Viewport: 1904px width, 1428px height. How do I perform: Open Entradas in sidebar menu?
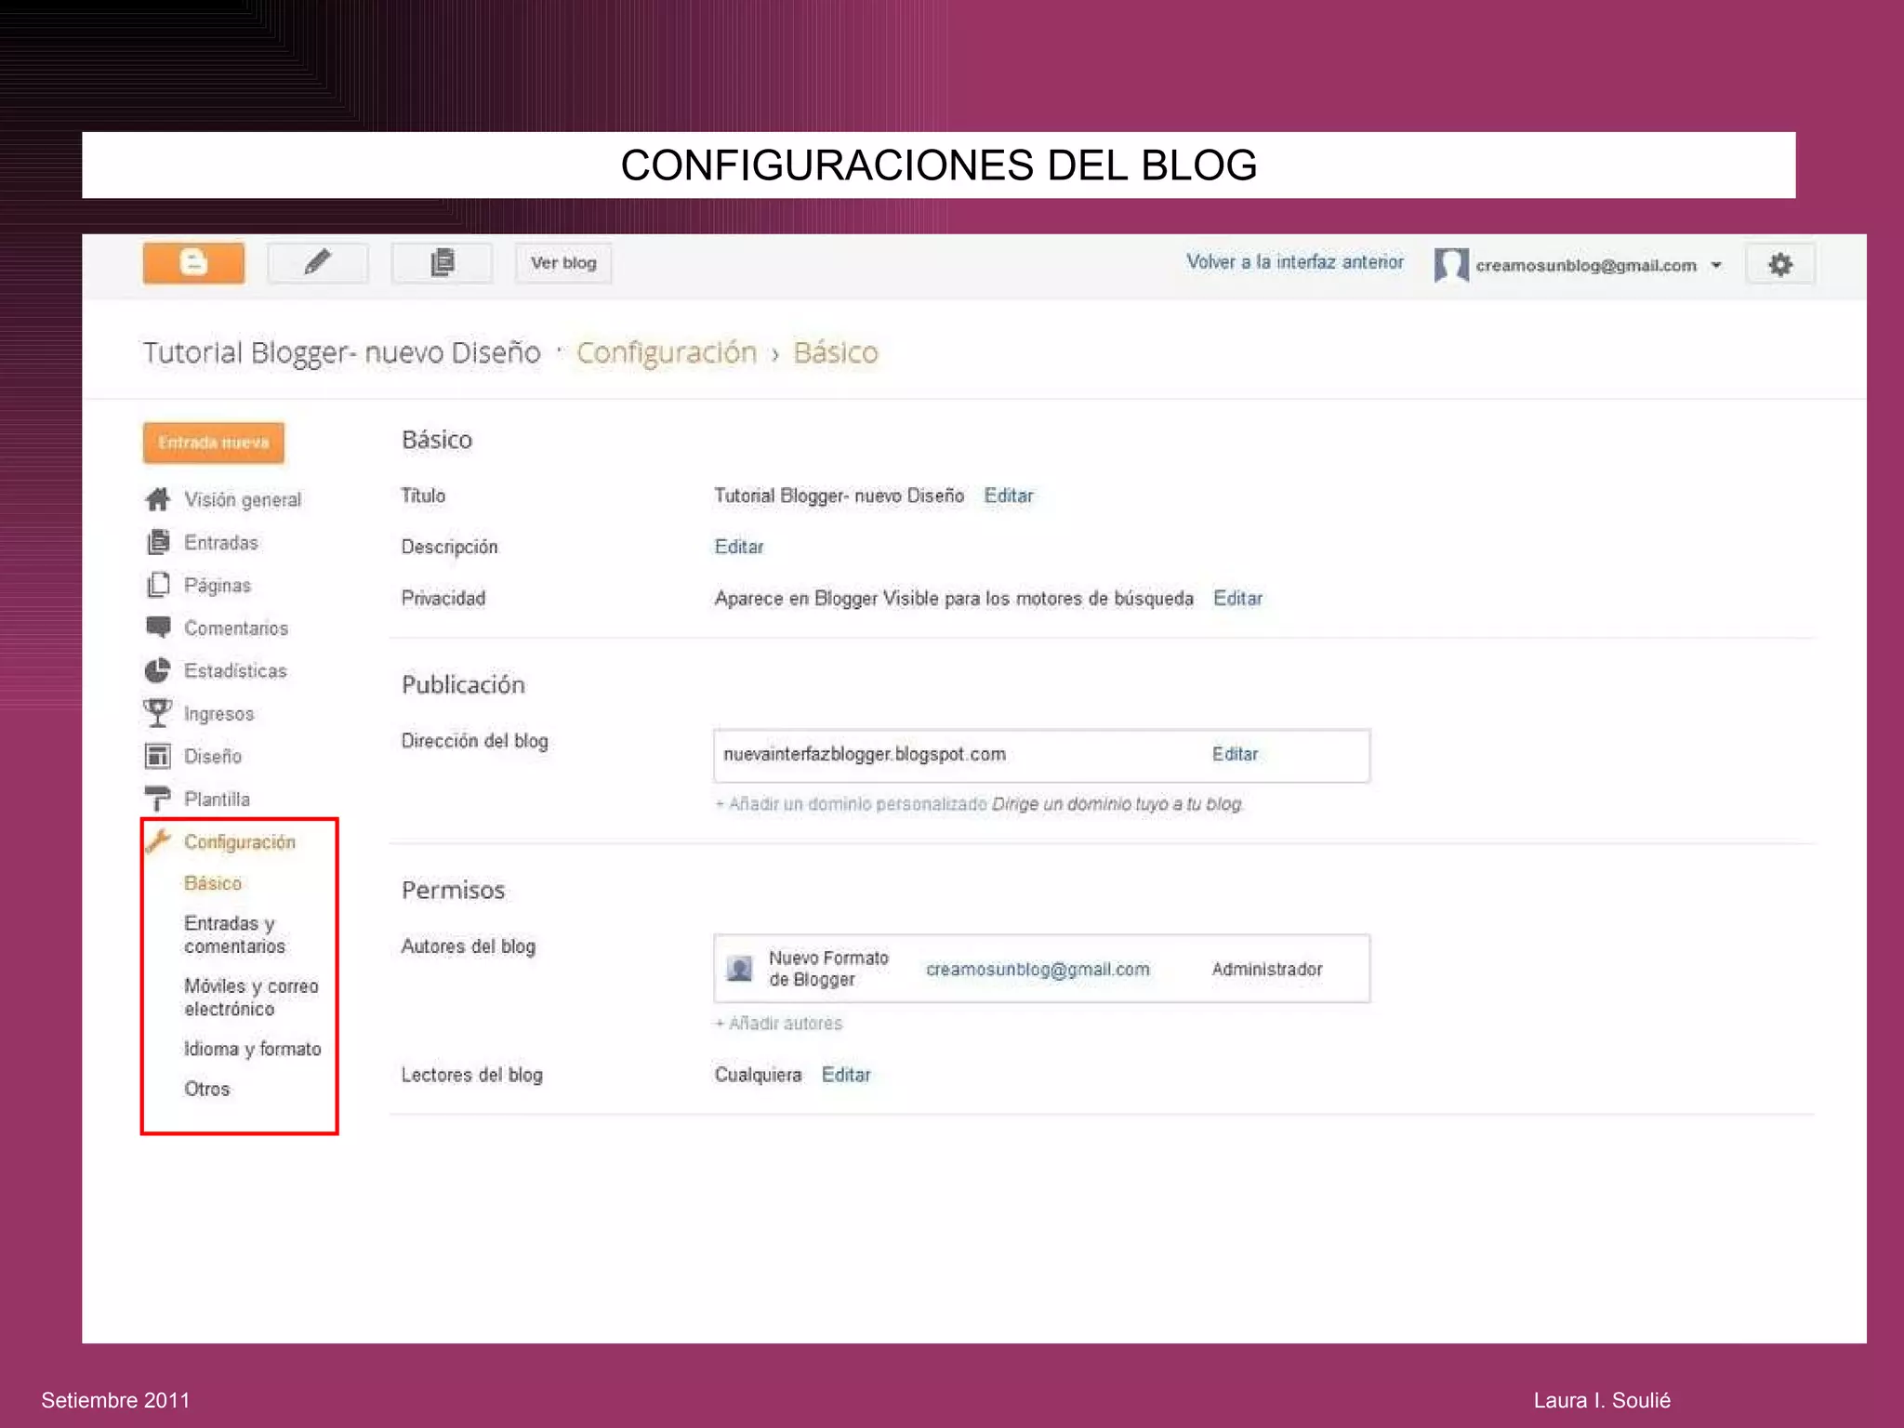tap(221, 543)
